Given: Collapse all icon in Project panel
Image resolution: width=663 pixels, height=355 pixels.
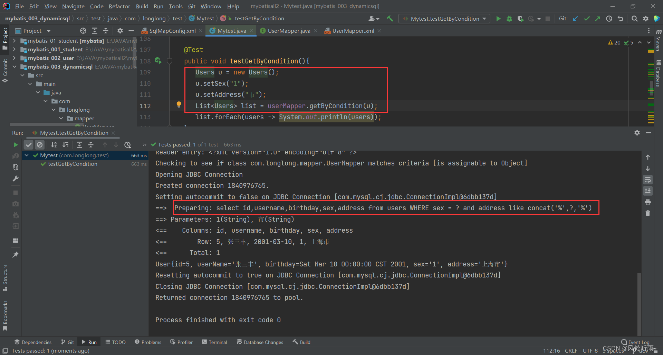Looking at the screenshot, I should pyautogui.click(x=106, y=31).
